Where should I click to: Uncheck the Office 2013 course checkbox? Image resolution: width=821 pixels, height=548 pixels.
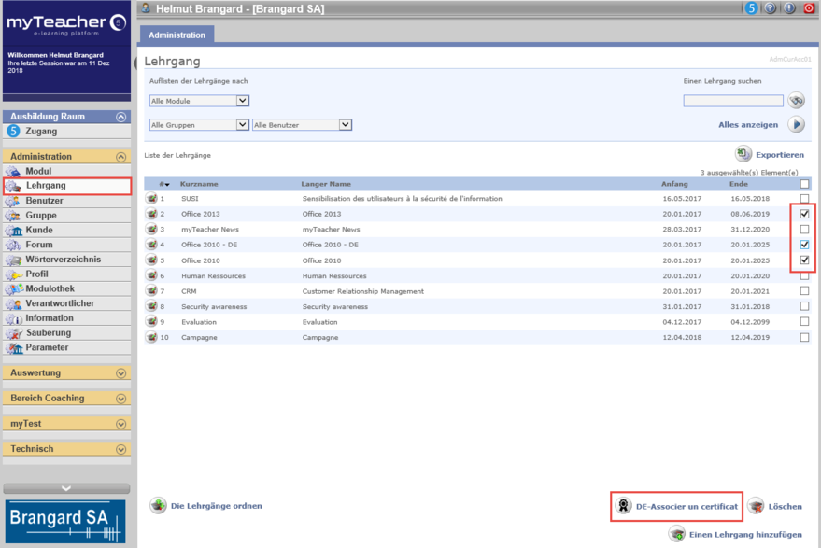[x=804, y=214]
